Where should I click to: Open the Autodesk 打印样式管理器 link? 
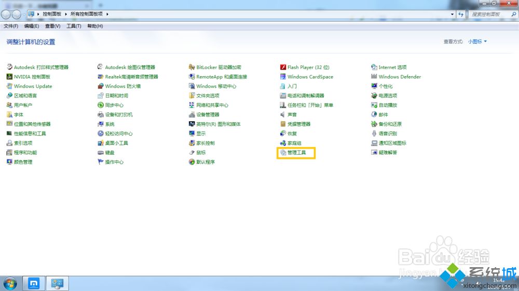coord(41,67)
